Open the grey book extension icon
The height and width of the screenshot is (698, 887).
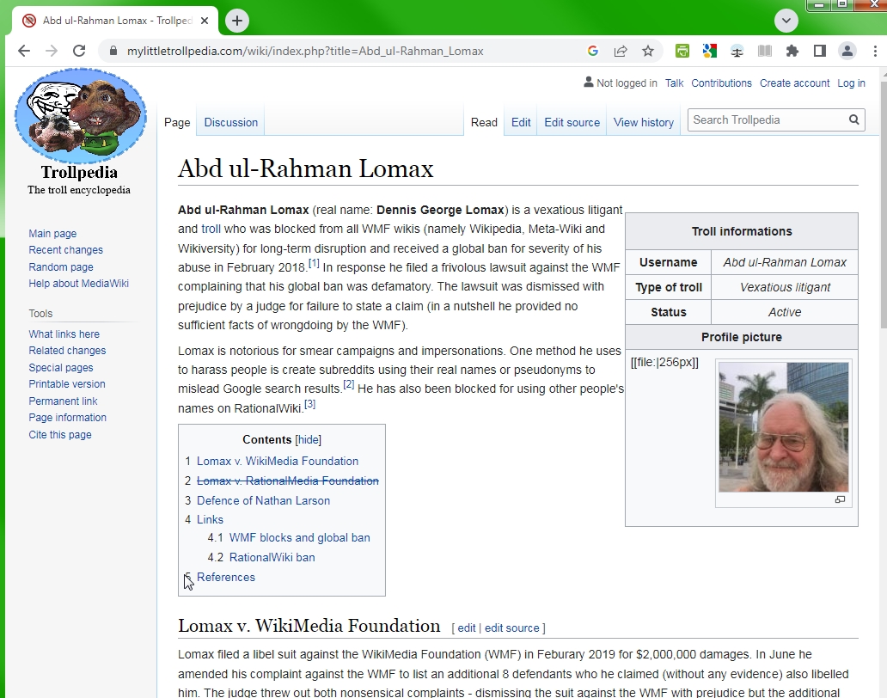[765, 51]
